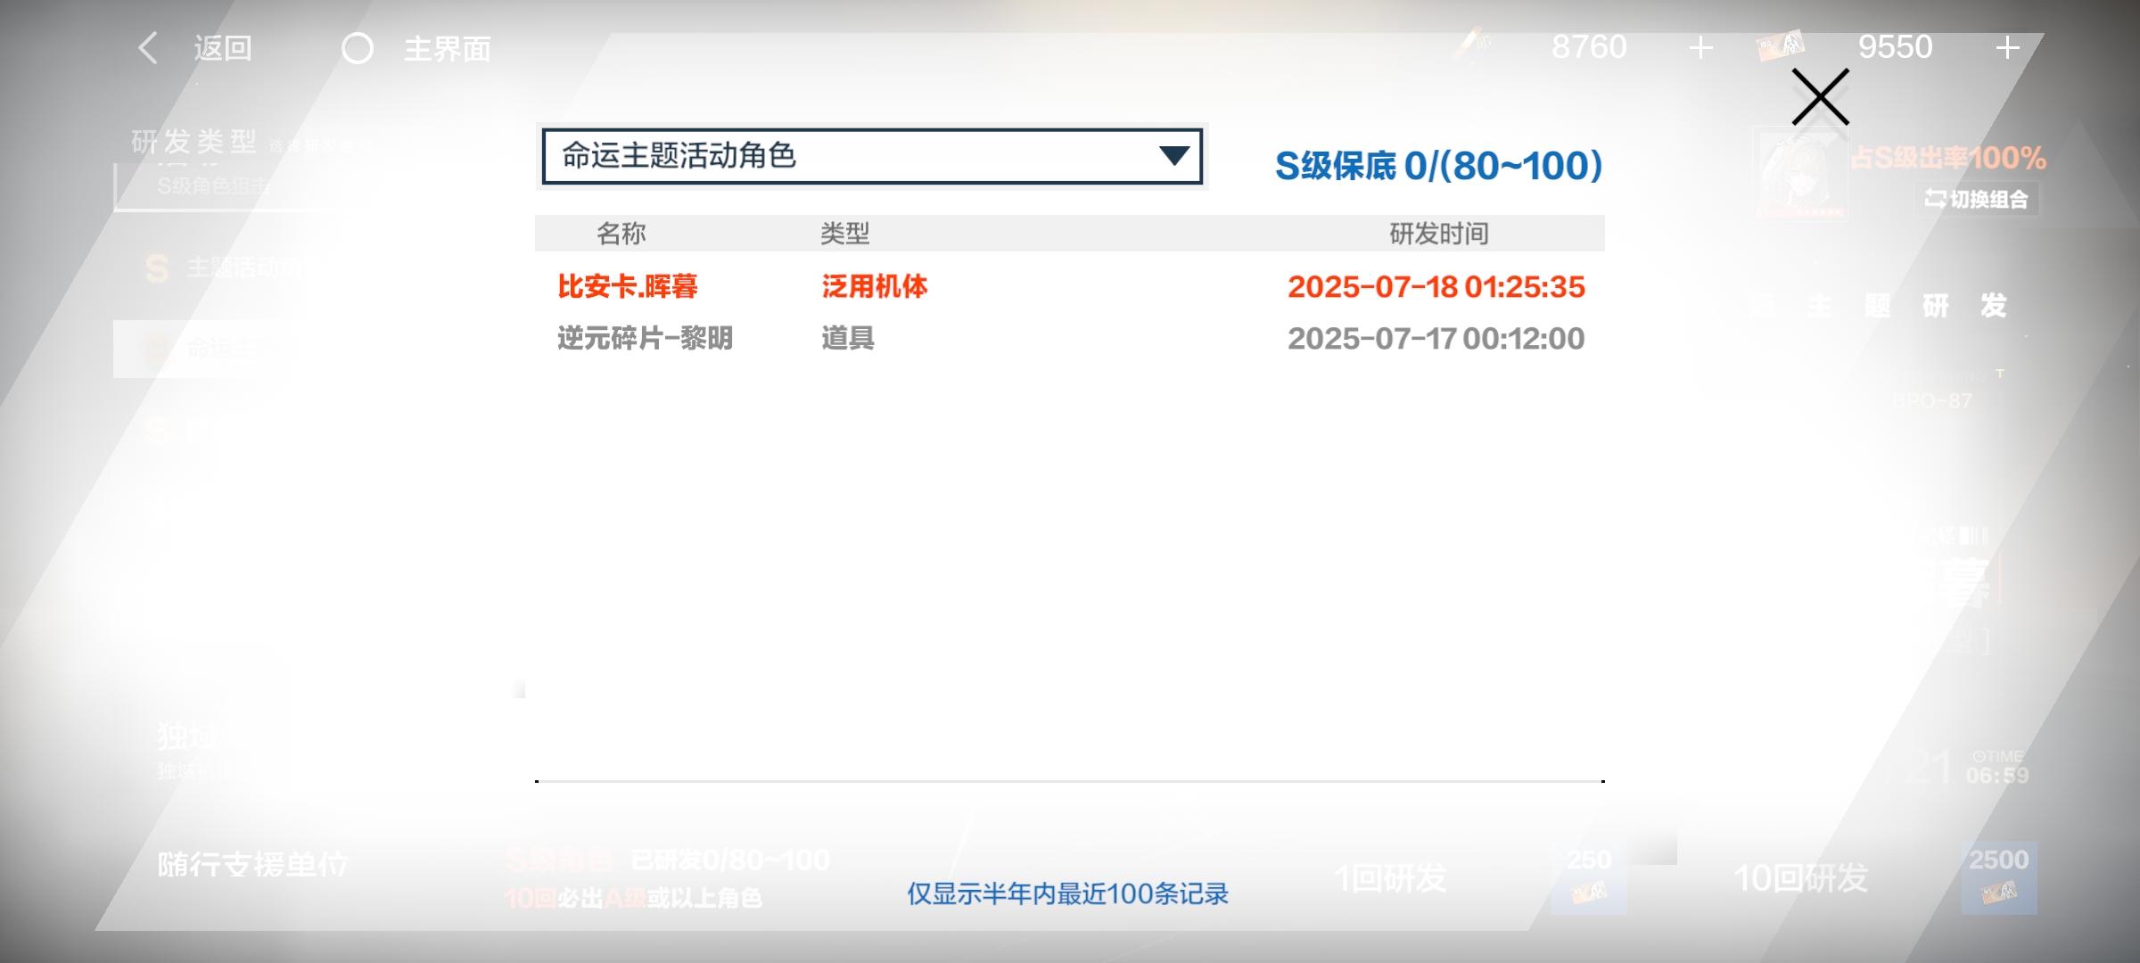
Task: Select the 泛用机体 type cell
Action: point(874,286)
